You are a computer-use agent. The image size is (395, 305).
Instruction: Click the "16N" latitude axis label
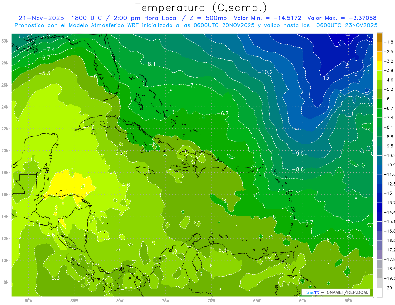point(6,194)
